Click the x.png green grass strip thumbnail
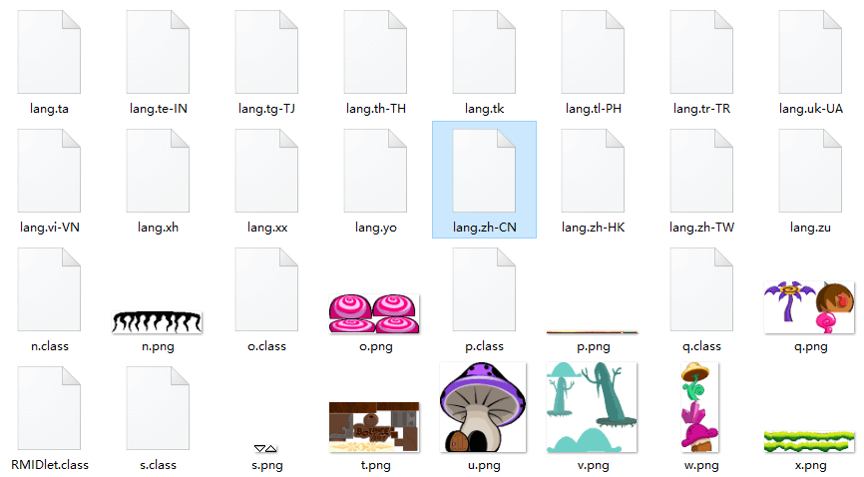The image size is (864, 477). [x=809, y=442]
